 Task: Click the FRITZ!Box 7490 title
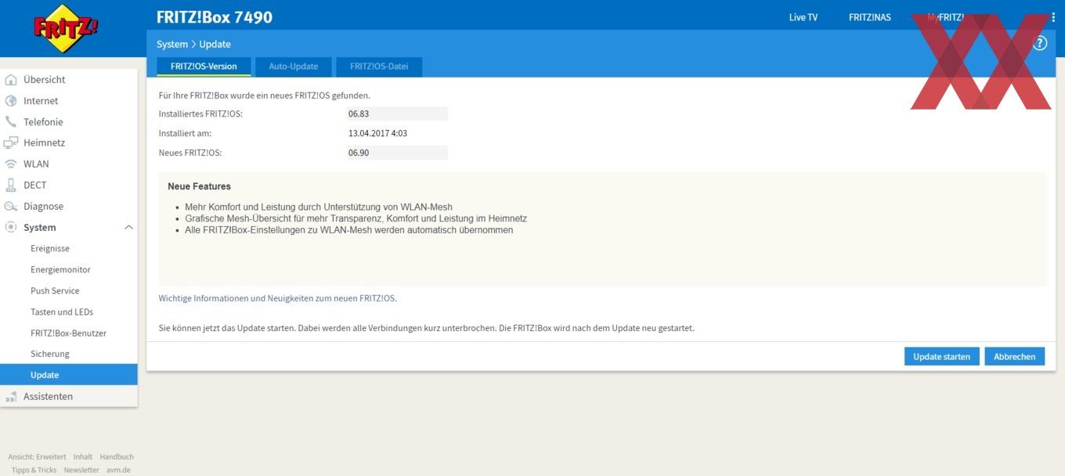click(215, 17)
